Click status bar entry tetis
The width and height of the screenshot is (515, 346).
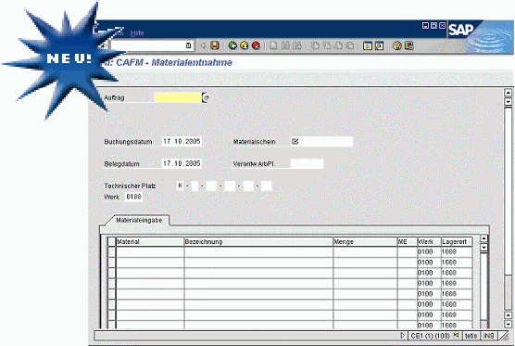click(471, 336)
